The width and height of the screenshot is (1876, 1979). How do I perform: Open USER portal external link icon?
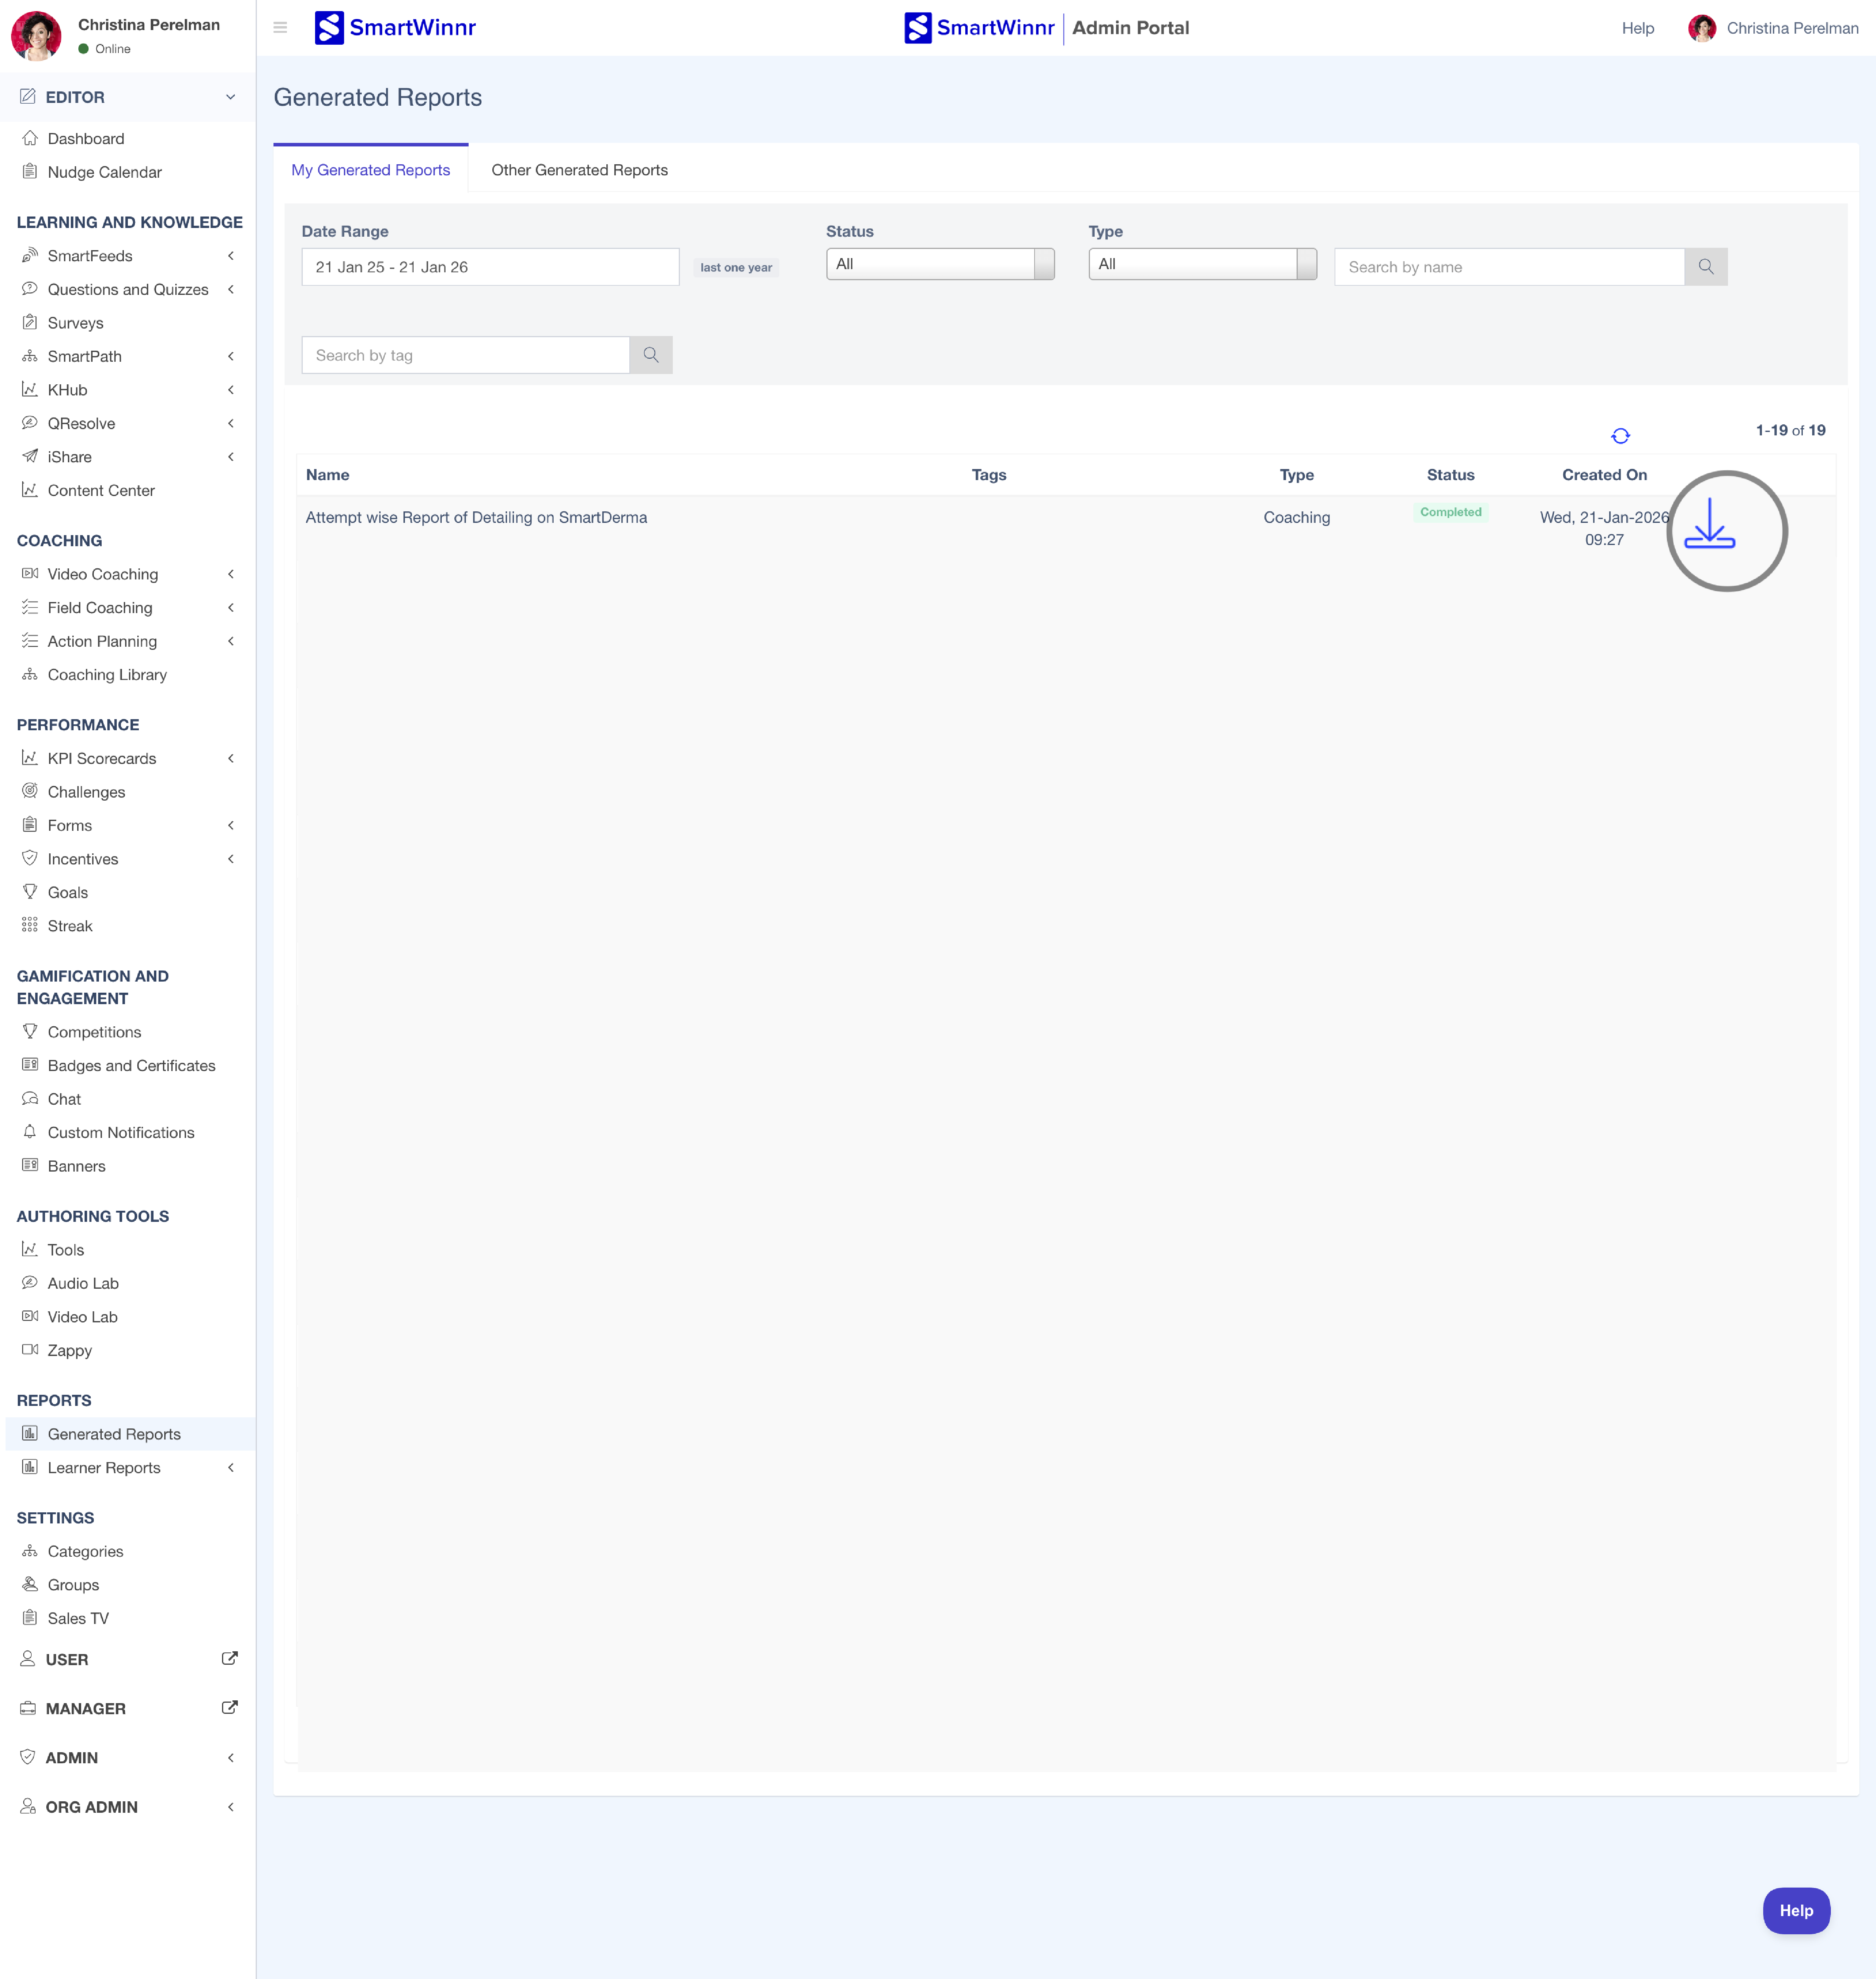(229, 1658)
